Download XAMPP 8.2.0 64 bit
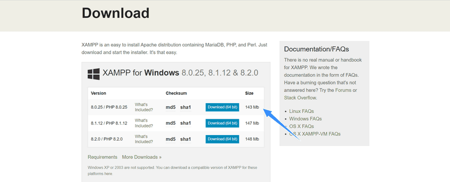Screen dimensions: 450x182 (x=222, y=139)
